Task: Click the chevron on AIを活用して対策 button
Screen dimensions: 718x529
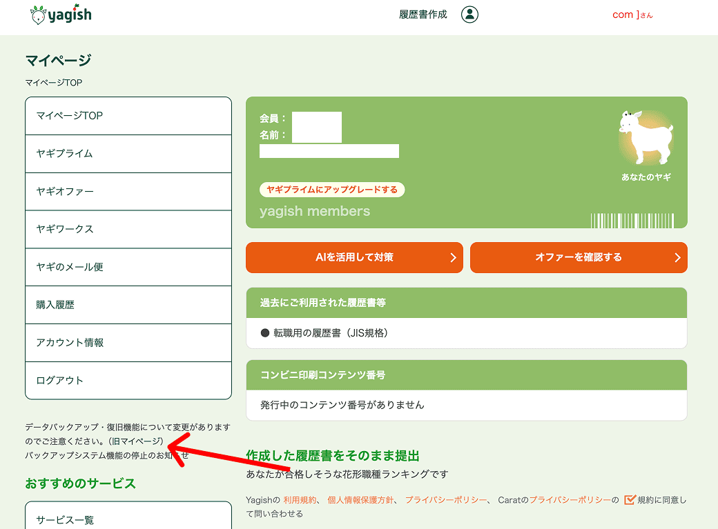Action: click(453, 258)
